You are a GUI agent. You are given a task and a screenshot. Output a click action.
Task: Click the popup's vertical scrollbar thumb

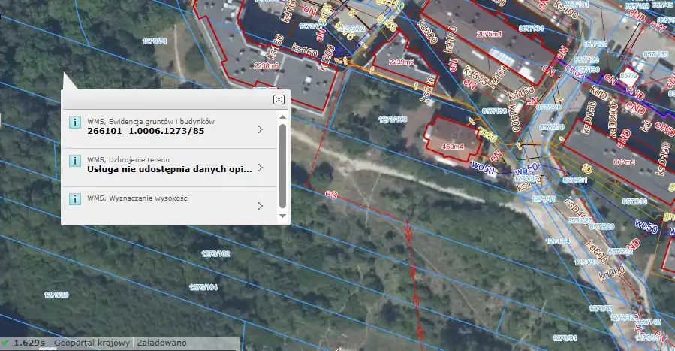point(282,165)
